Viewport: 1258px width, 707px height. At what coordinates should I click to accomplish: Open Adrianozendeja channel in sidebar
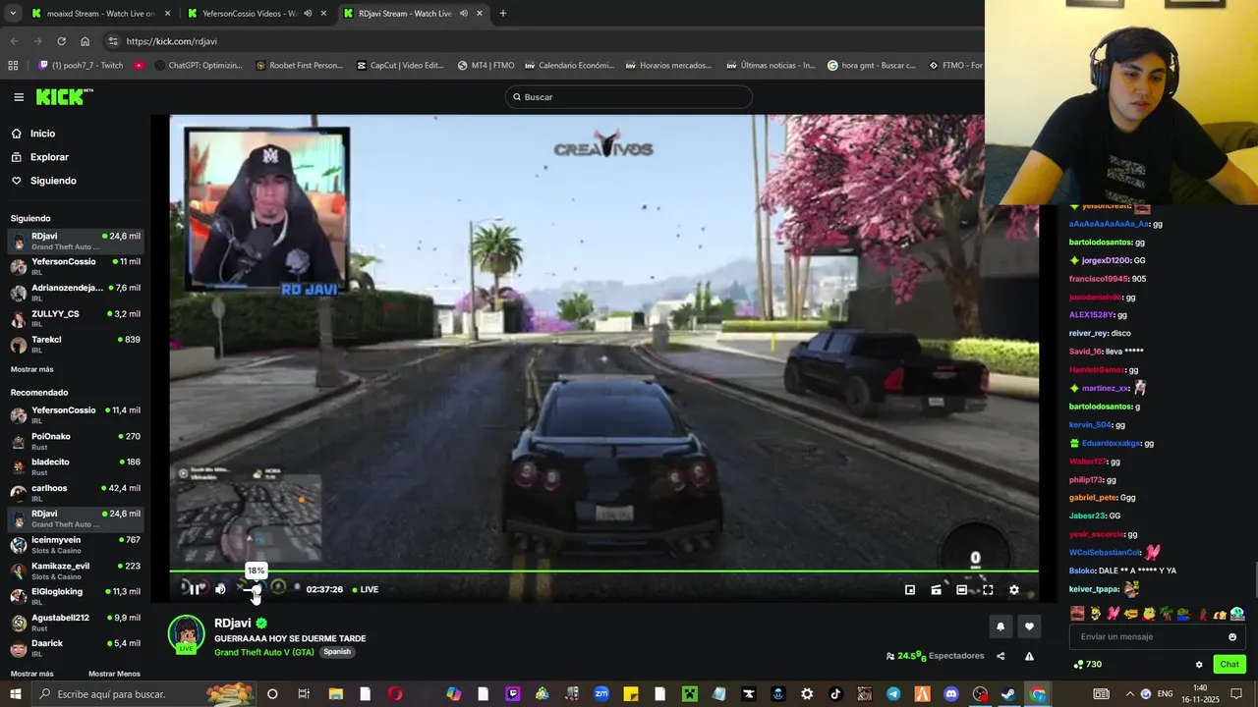pos(76,292)
